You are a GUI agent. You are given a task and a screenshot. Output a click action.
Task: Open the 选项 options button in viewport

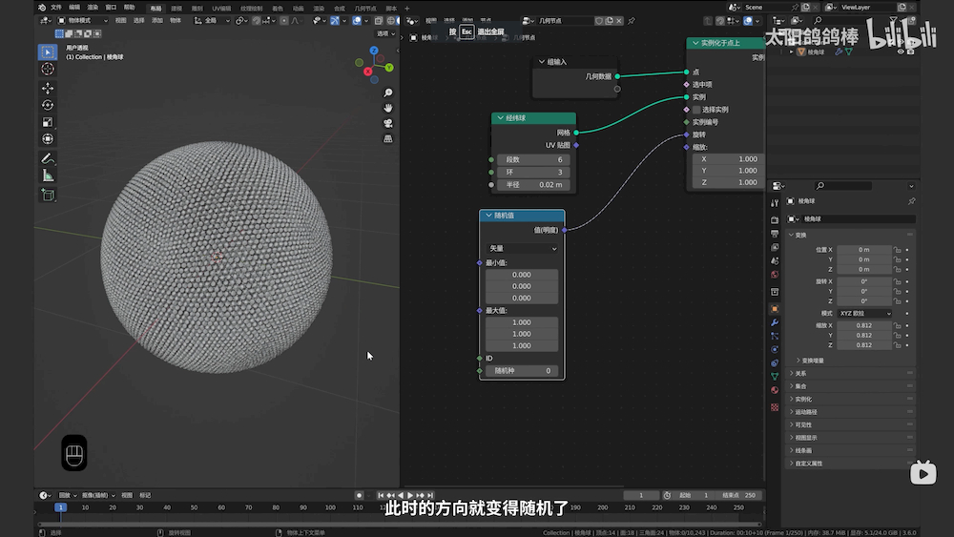[x=385, y=34]
